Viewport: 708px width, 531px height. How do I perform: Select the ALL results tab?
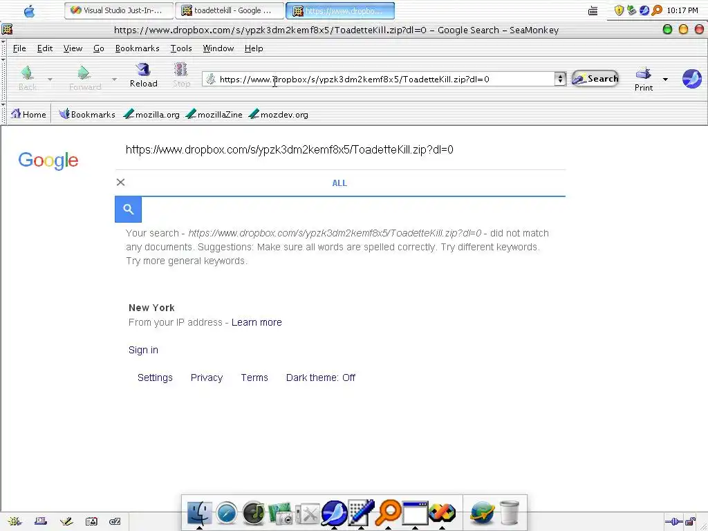click(339, 183)
